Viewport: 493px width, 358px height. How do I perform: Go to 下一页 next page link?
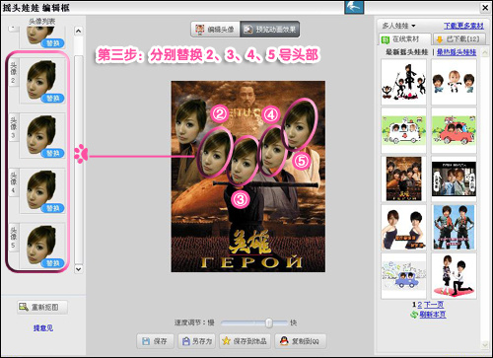coord(434,305)
